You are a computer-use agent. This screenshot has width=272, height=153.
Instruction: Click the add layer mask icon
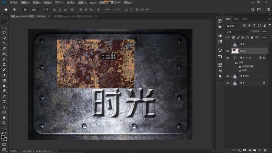[x=244, y=150]
